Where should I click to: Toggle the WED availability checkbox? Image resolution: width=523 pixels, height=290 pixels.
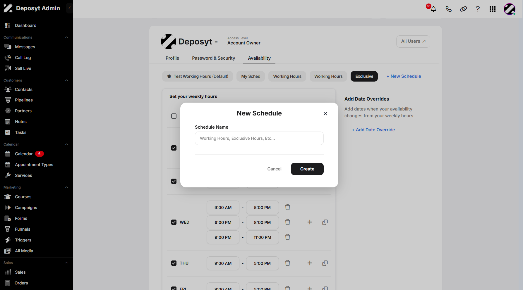(x=174, y=222)
